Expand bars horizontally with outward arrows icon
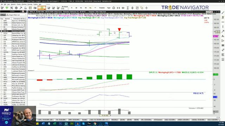225x126 pixels. point(123,8)
